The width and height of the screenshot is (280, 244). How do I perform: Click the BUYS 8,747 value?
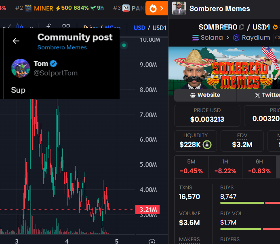[228, 197]
